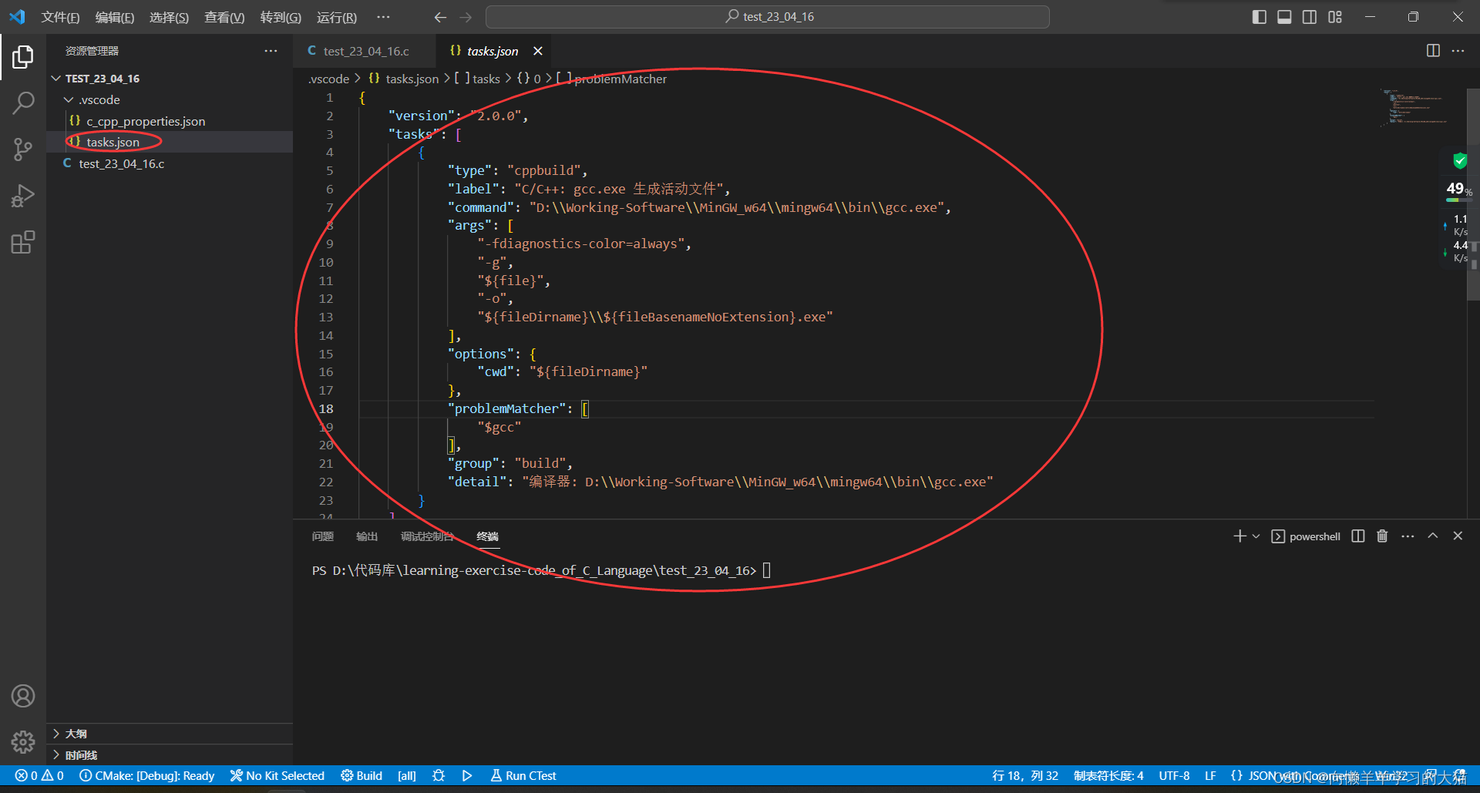1480x793 pixels.
Task: Open the Extensions view
Action: (23, 243)
